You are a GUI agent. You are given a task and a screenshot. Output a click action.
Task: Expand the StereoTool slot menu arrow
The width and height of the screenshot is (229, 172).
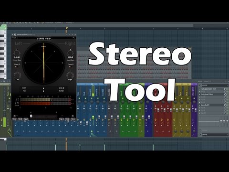pos(200,105)
